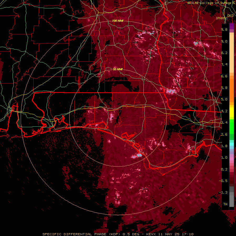Click the 50 NMI range ring label
Image resolution: width=236 pixels, height=236 pixels.
pos(118,69)
